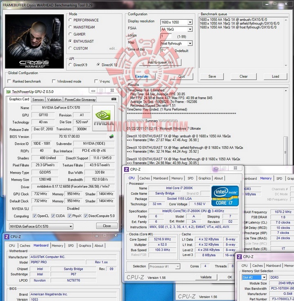Click the BIOS Version value 70.10.17.00.03
This screenshot has width=294, height=301.
pyautogui.click(x=69, y=136)
